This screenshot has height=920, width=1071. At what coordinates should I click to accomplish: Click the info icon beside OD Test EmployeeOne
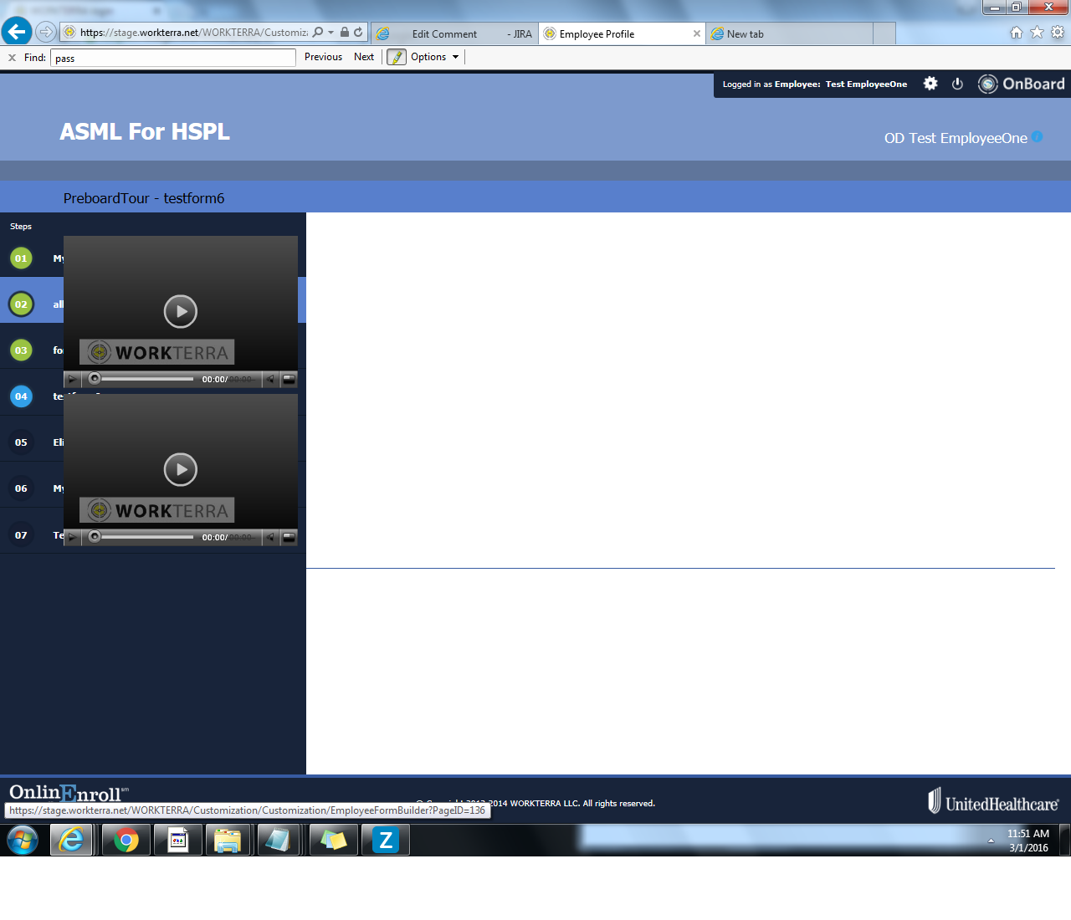[x=1038, y=137]
